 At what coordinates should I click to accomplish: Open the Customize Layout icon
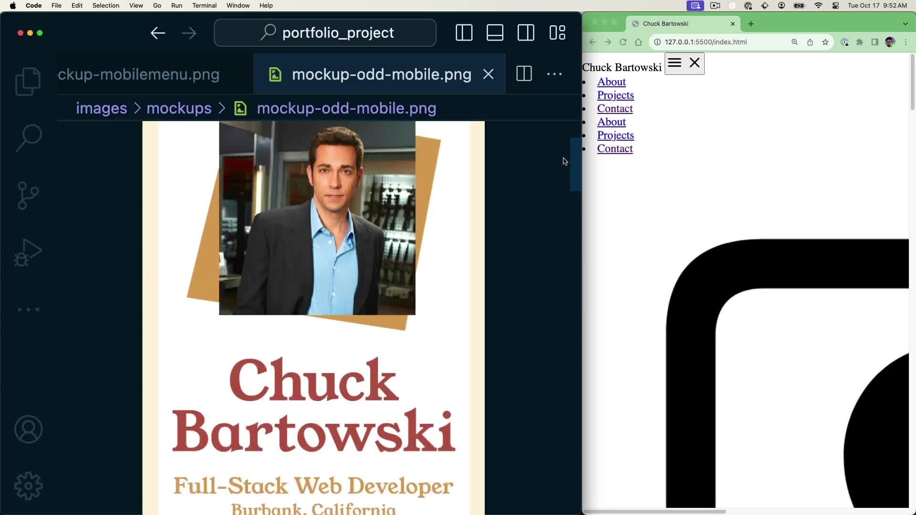tap(557, 32)
